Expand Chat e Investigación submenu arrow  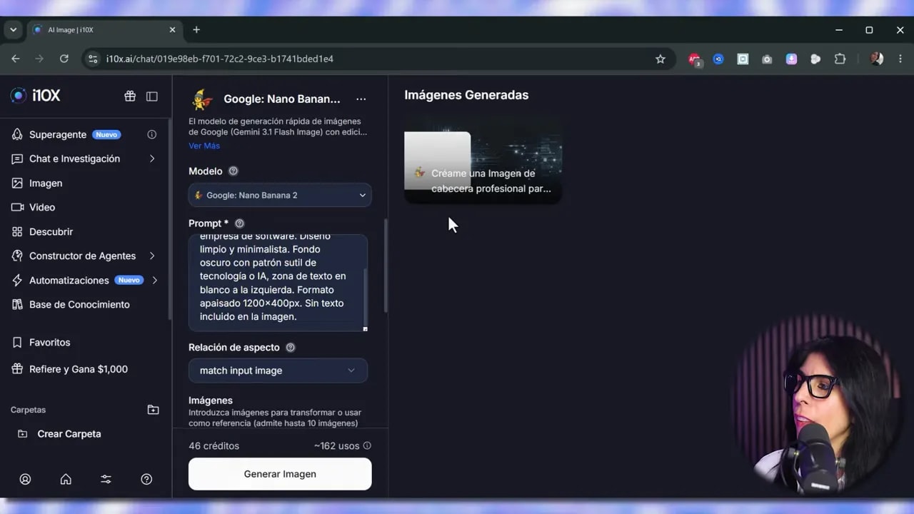tap(152, 158)
